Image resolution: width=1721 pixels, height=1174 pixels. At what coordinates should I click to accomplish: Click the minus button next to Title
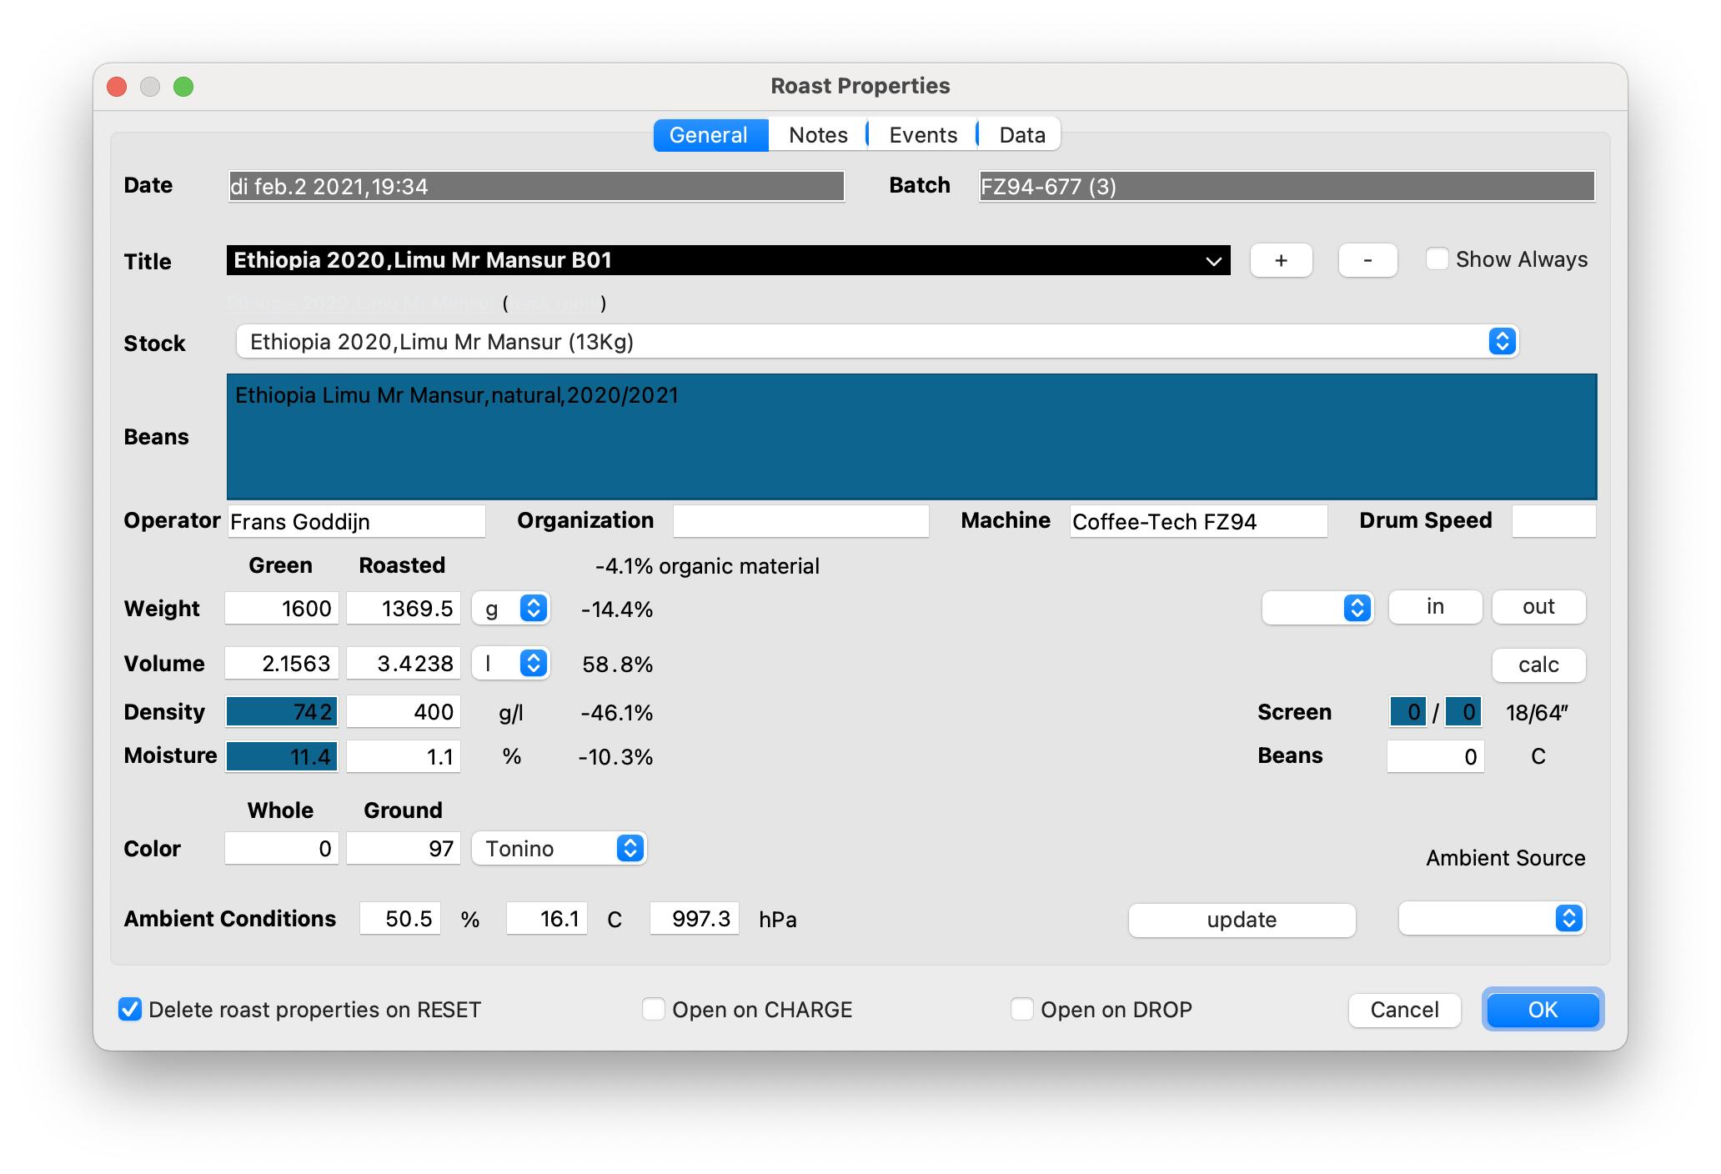click(1367, 261)
